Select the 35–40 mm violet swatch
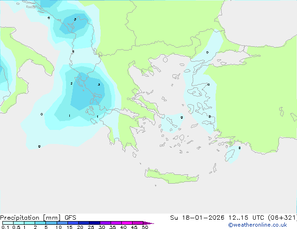This screenshot has width=297, height=229. pyautogui.click(x=116, y=223)
